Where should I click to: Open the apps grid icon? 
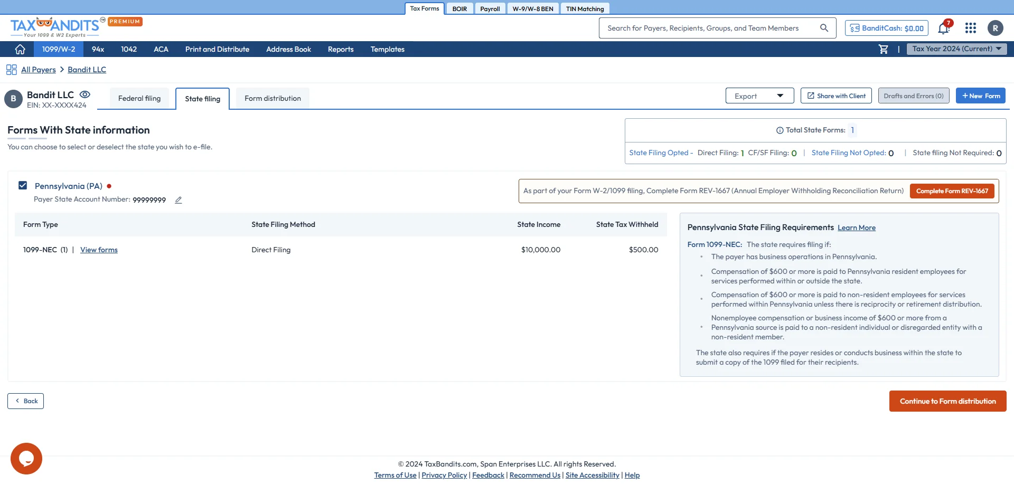pyautogui.click(x=971, y=28)
